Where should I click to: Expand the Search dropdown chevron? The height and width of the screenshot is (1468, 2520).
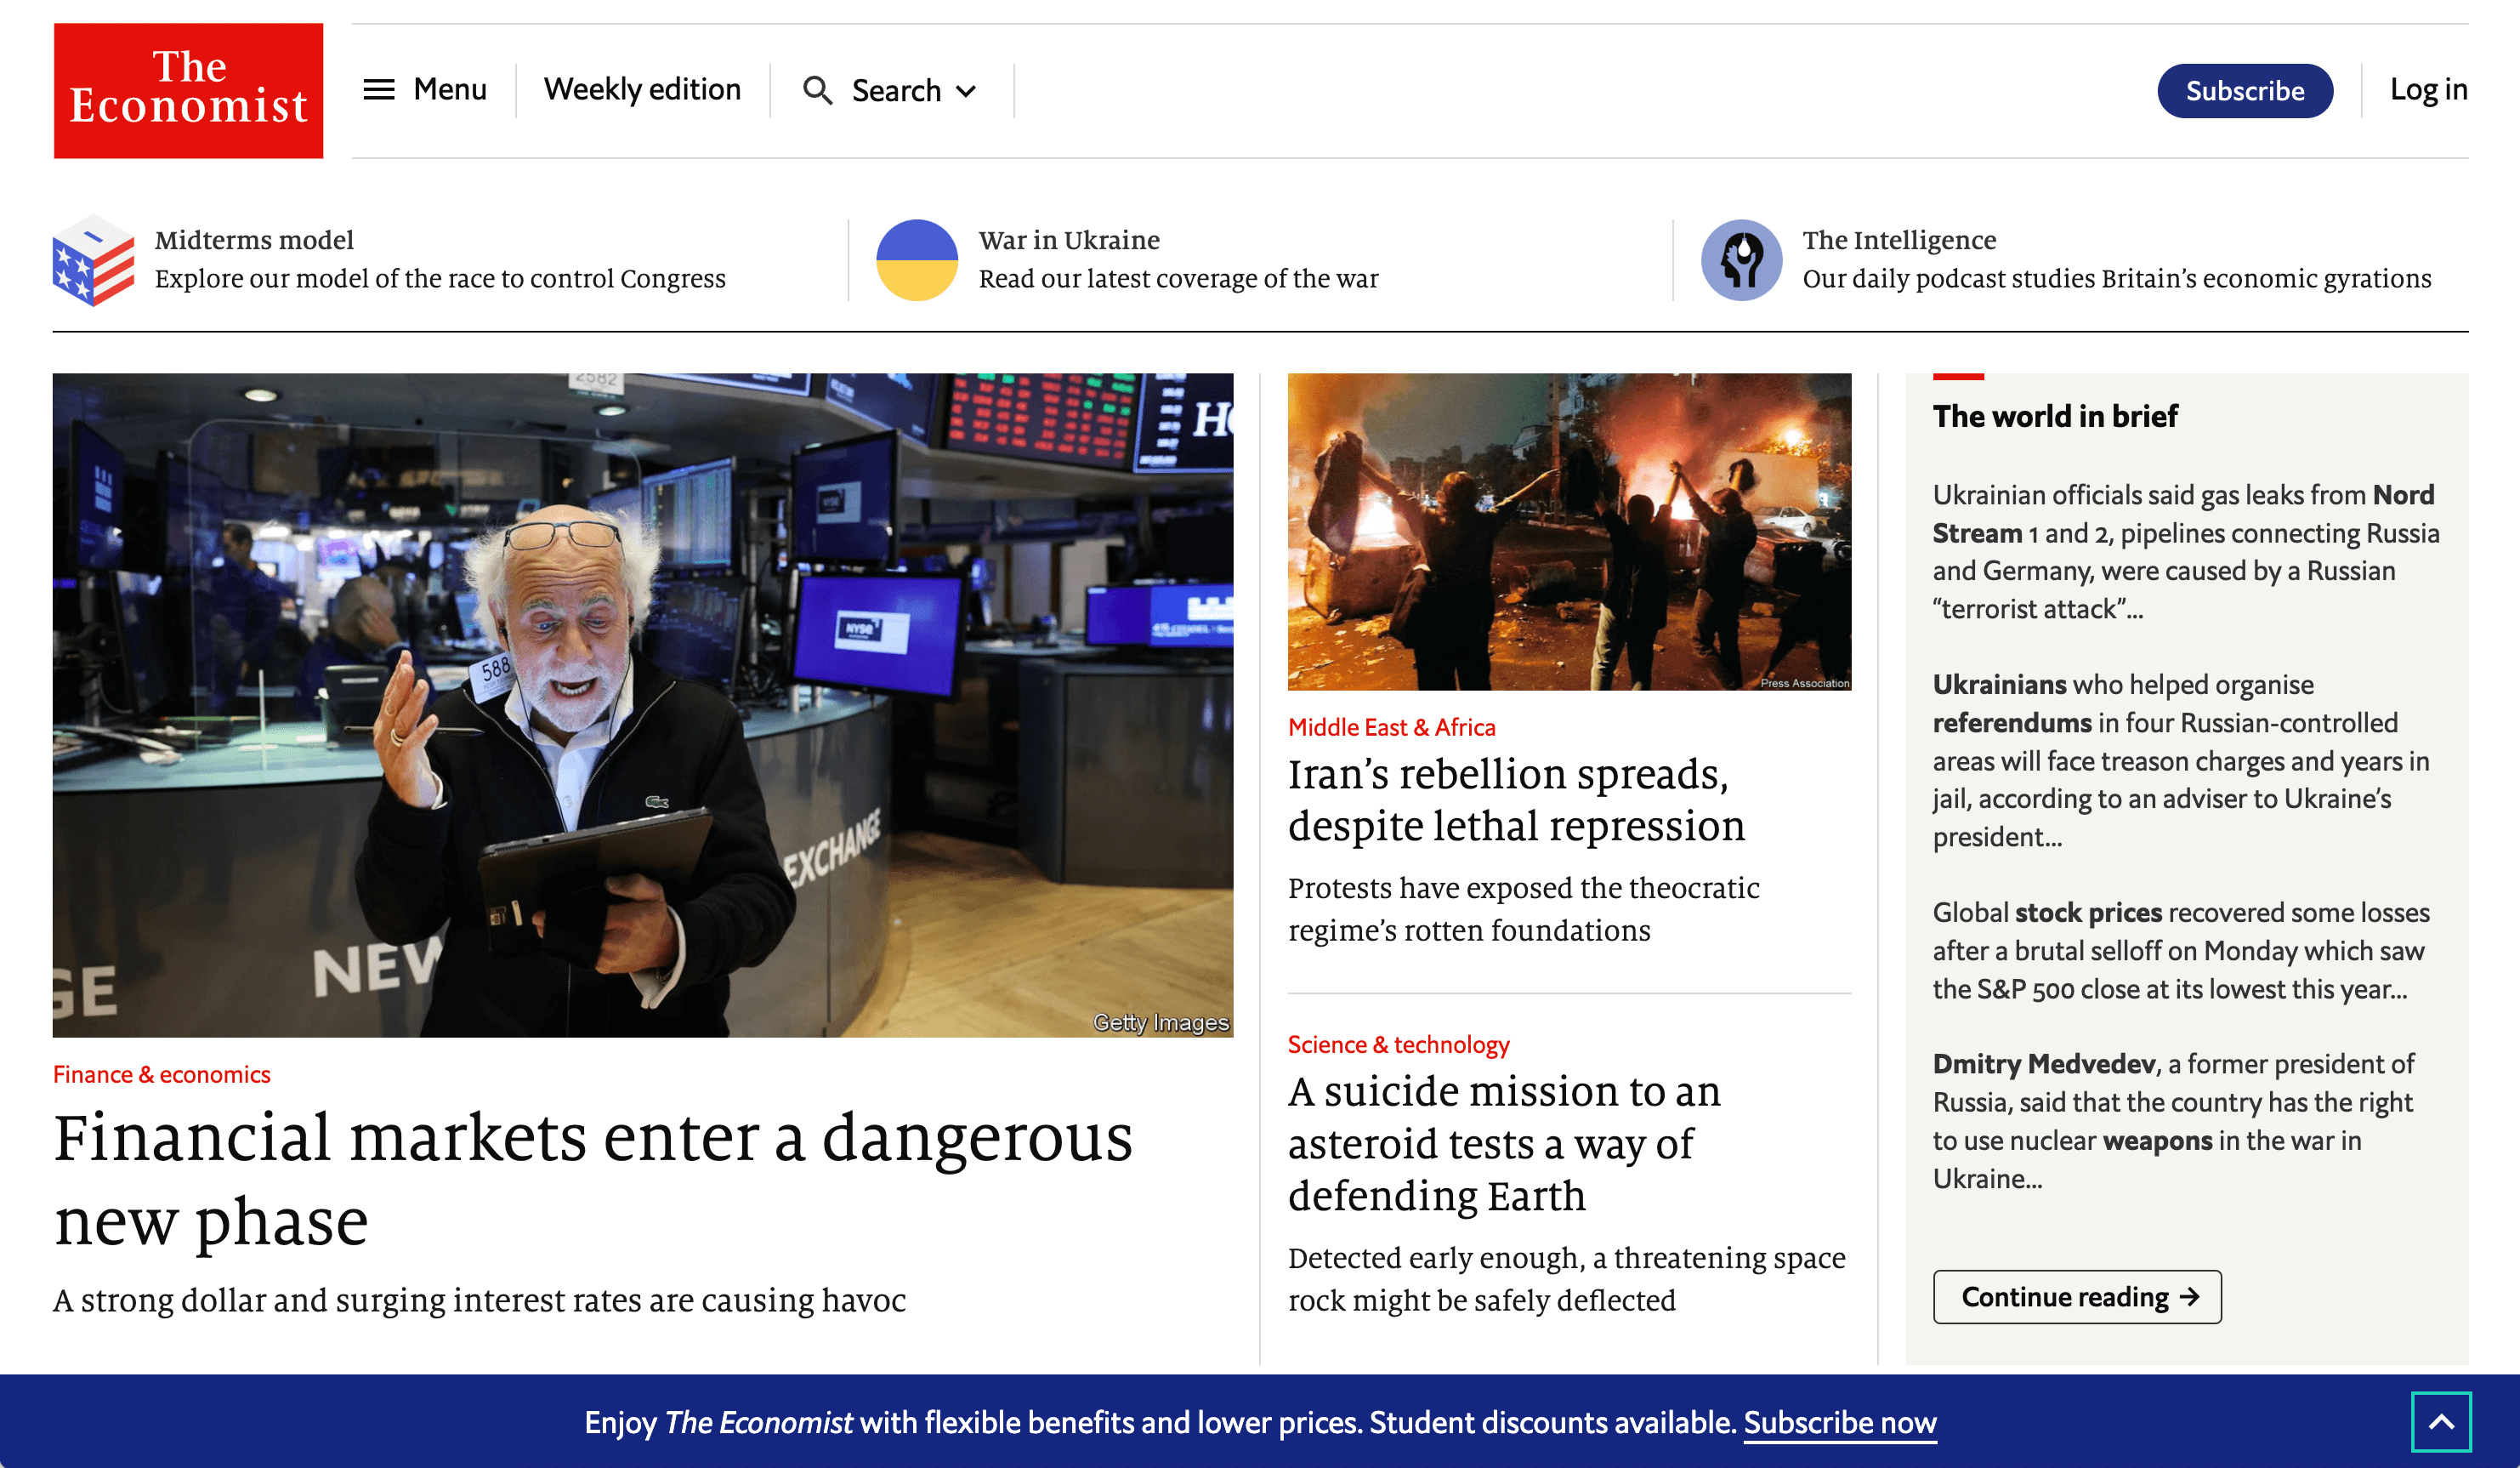click(x=966, y=92)
